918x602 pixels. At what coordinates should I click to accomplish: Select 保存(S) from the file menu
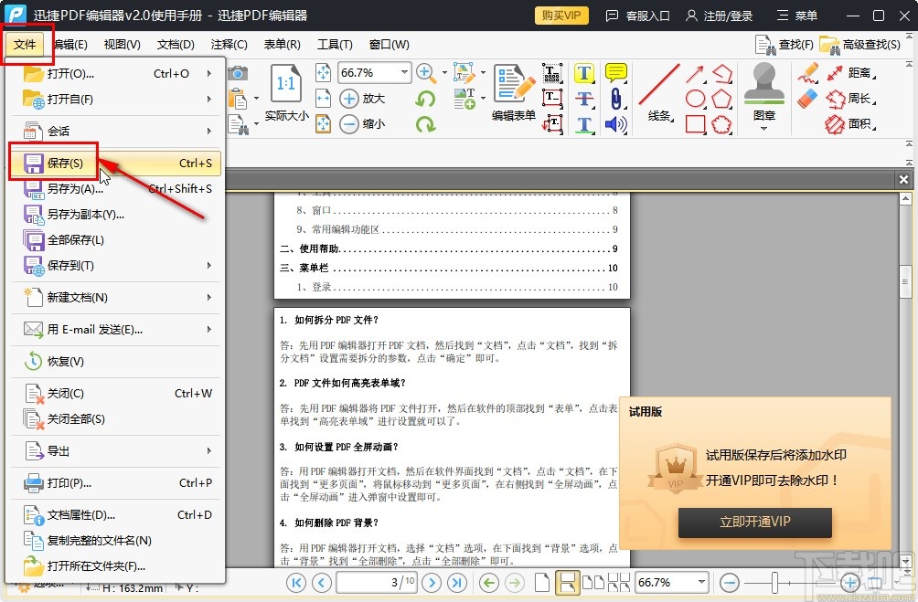[64, 163]
